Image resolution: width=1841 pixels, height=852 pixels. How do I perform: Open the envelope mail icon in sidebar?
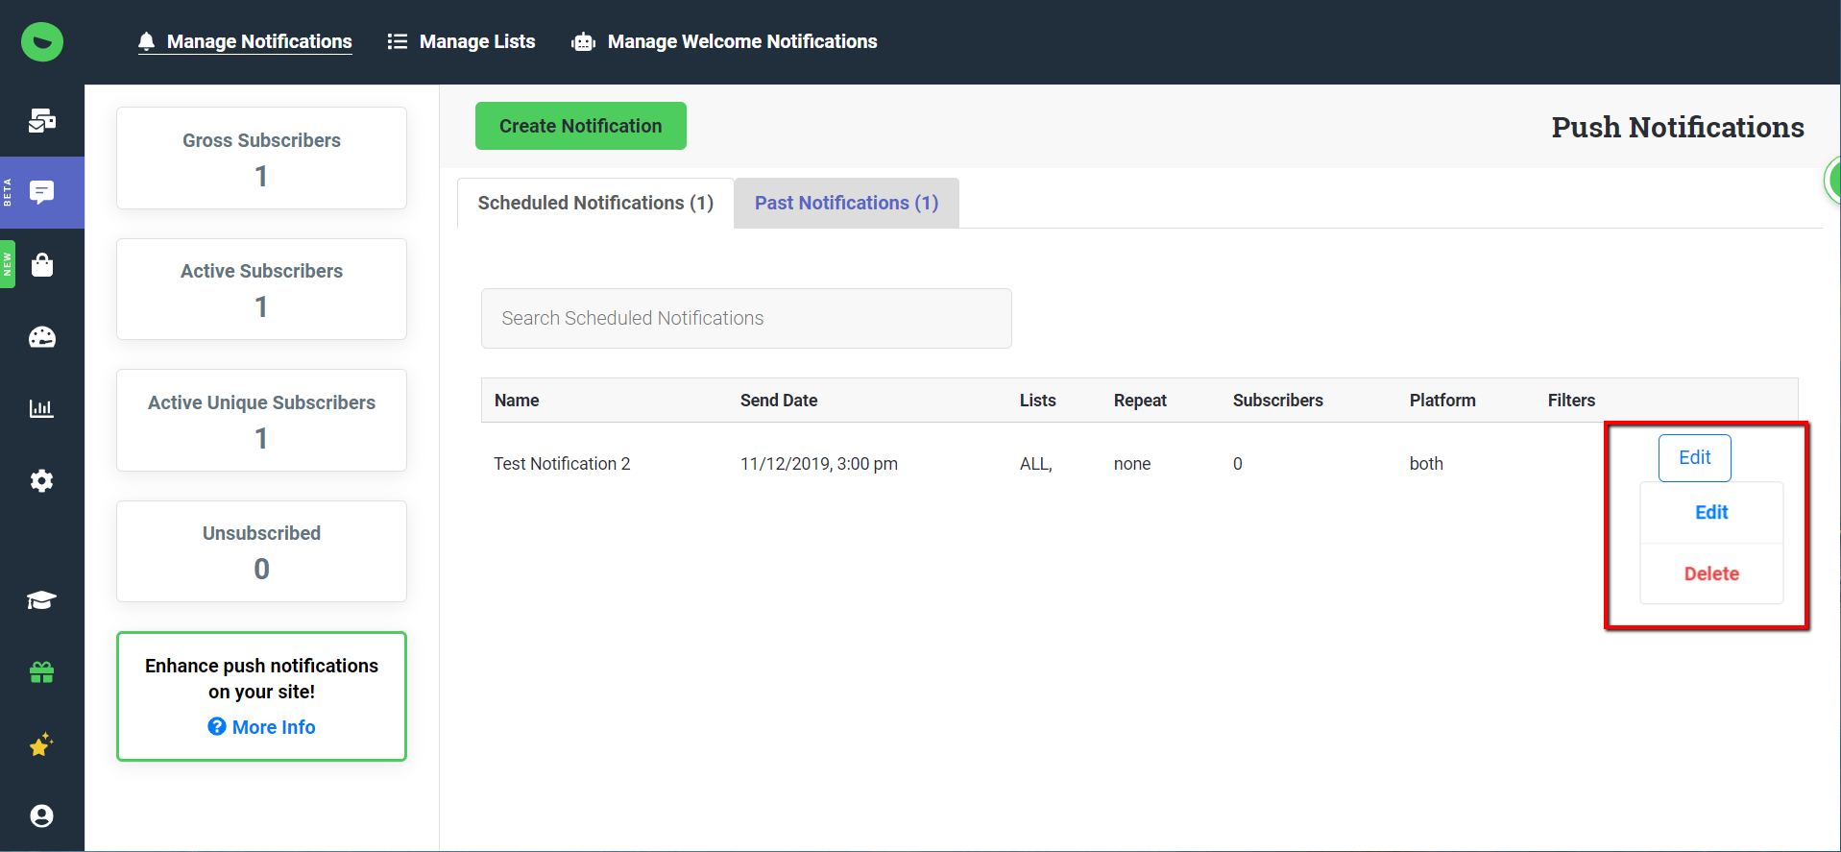pyautogui.click(x=42, y=120)
